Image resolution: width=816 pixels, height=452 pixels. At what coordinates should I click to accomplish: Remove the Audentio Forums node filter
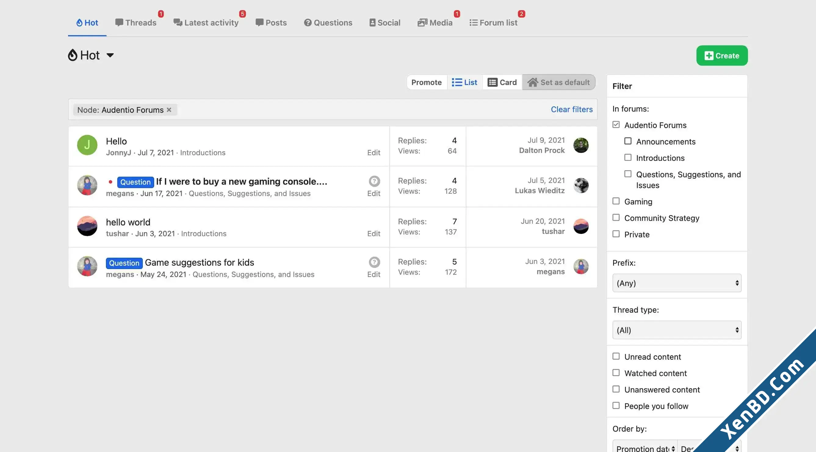click(x=169, y=109)
